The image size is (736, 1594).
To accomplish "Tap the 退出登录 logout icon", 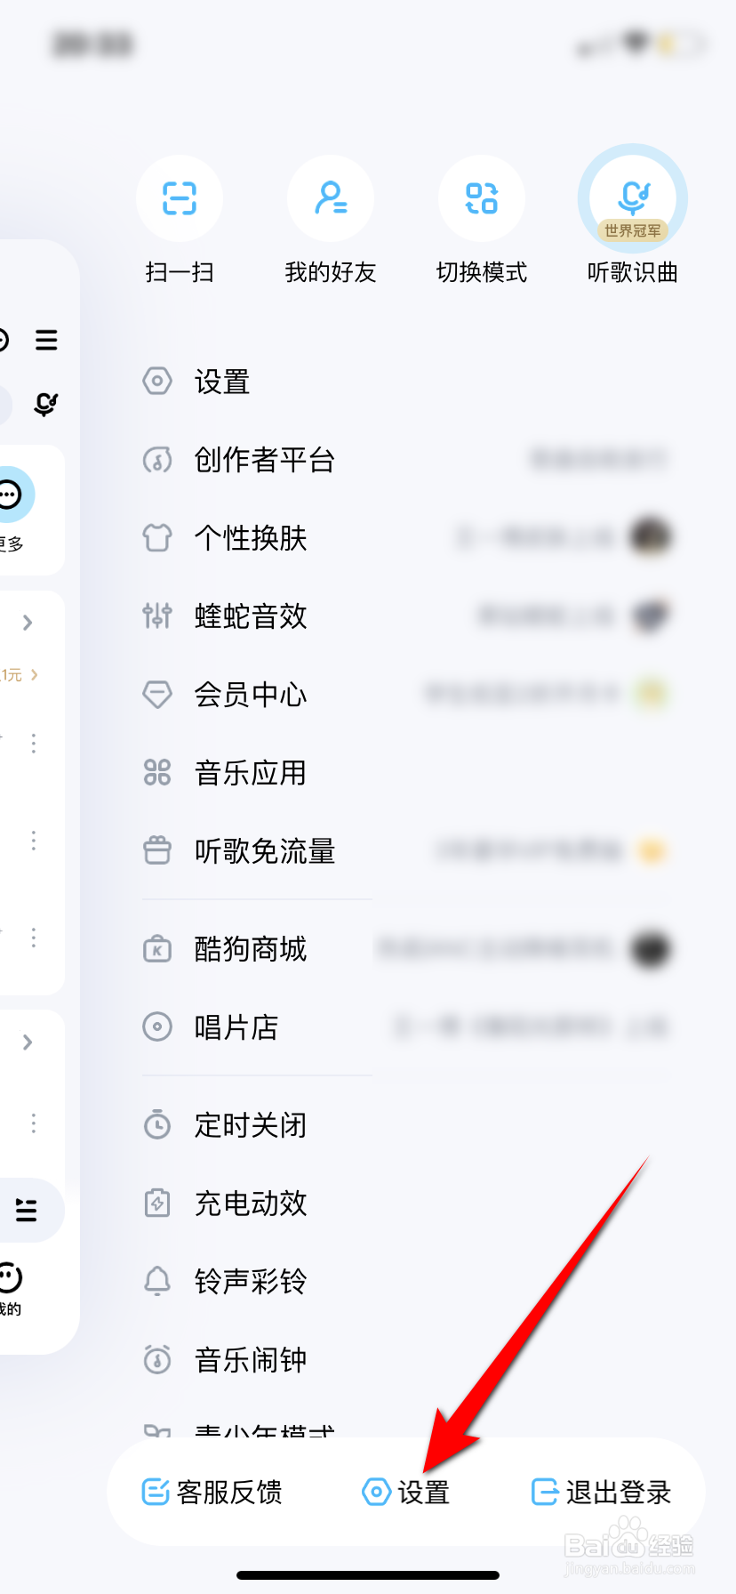I will click(x=544, y=1492).
